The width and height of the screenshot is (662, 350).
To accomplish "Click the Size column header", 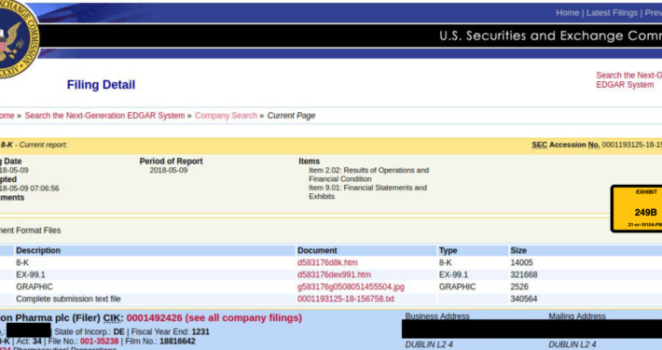I will pyautogui.click(x=518, y=250).
